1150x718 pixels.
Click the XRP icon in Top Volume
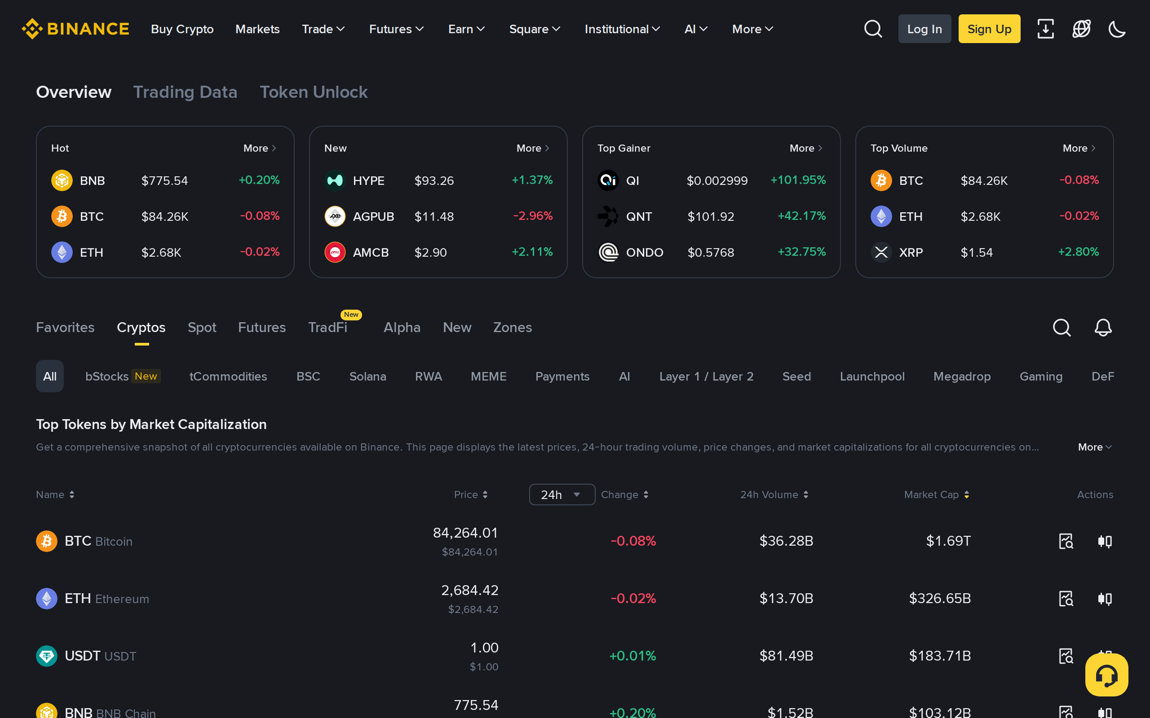(881, 252)
